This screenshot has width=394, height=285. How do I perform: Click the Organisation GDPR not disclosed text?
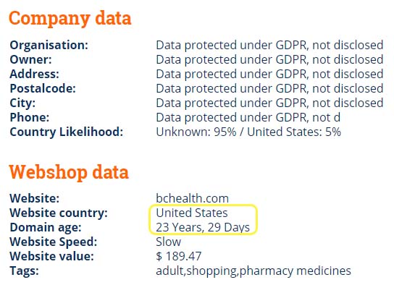pyautogui.click(x=269, y=45)
